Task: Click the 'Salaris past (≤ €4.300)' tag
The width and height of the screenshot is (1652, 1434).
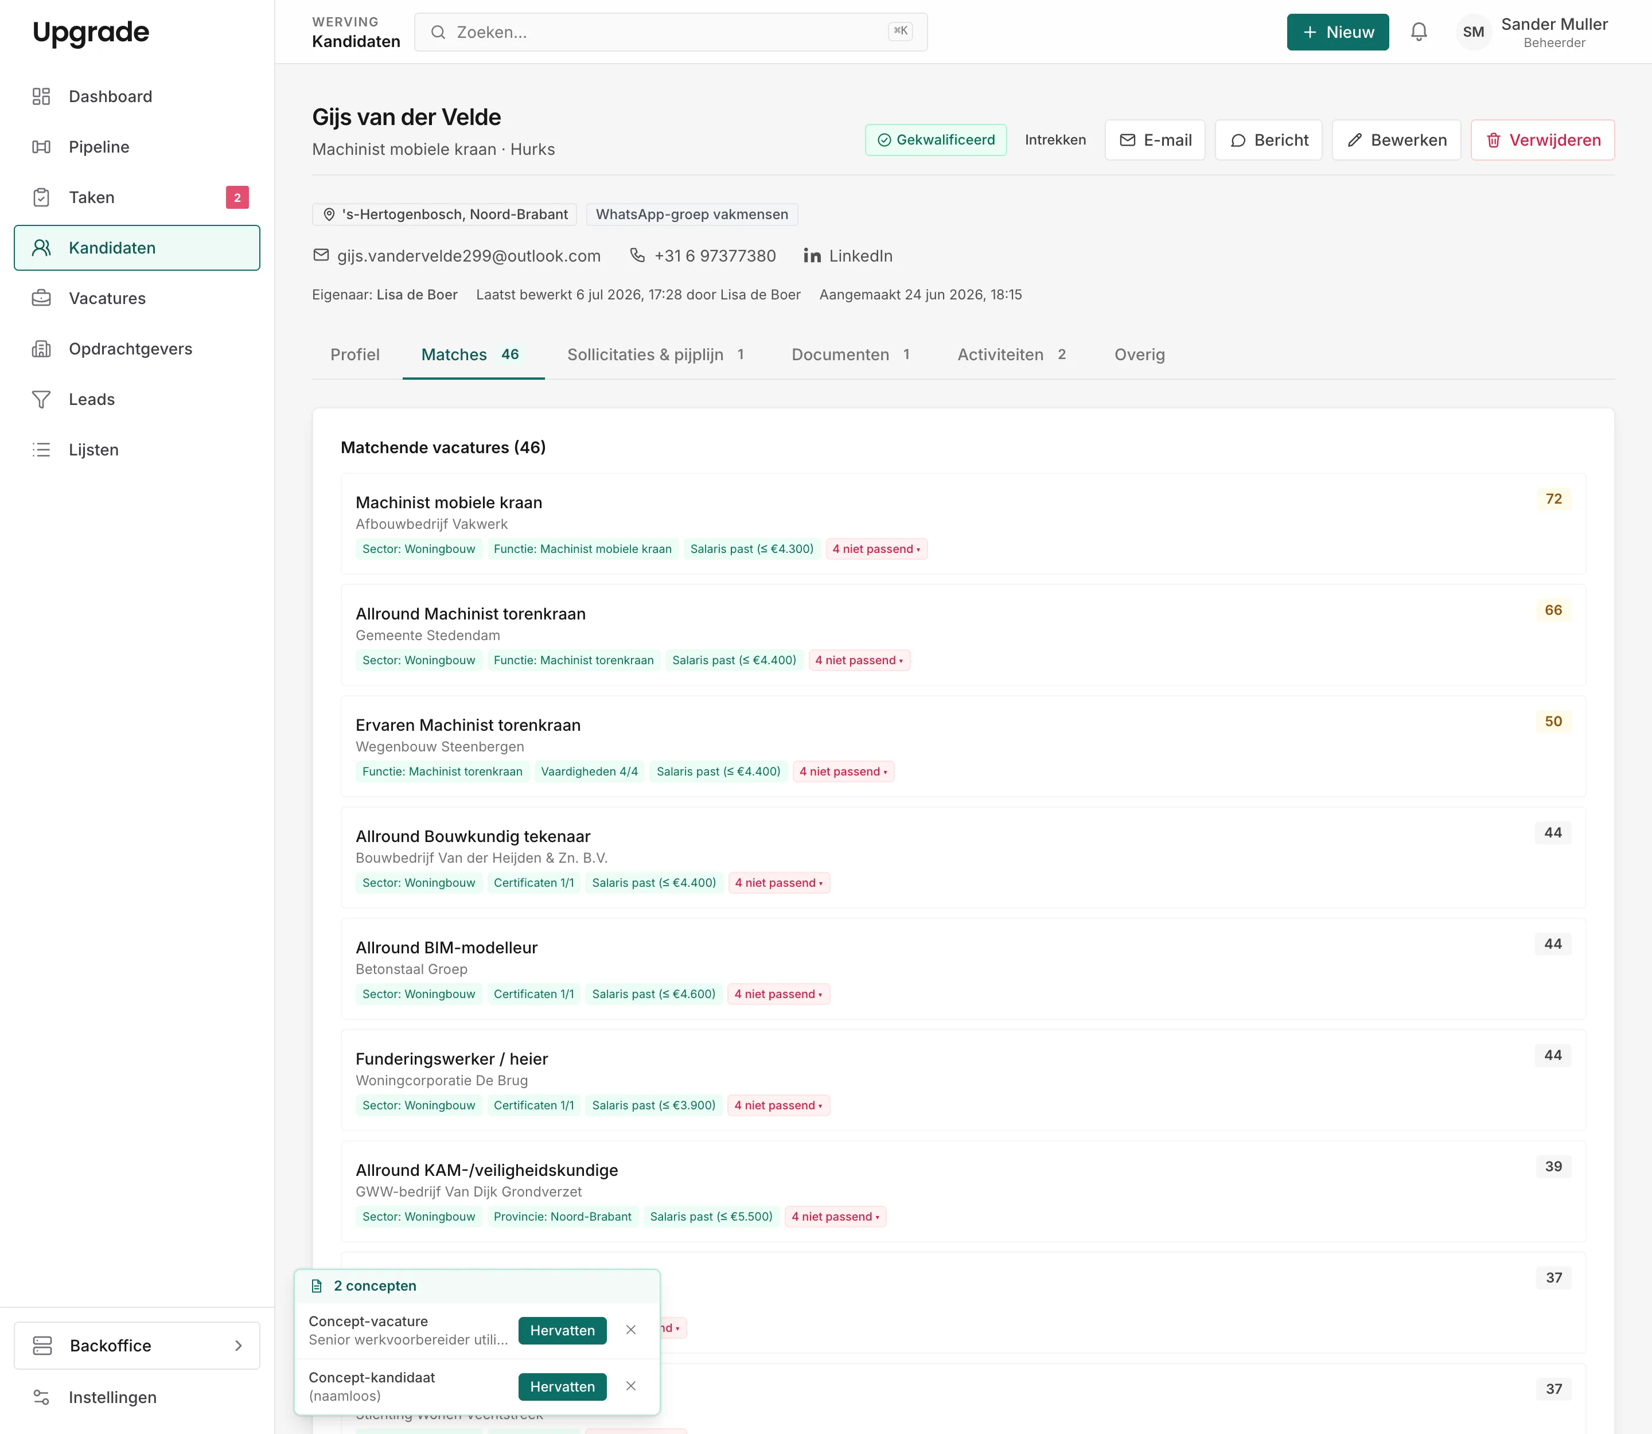Action: pos(751,549)
